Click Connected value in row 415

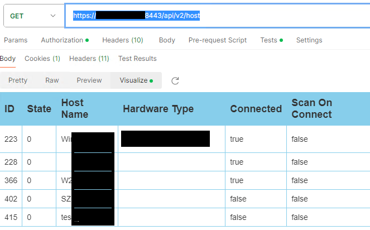[x=238, y=217]
